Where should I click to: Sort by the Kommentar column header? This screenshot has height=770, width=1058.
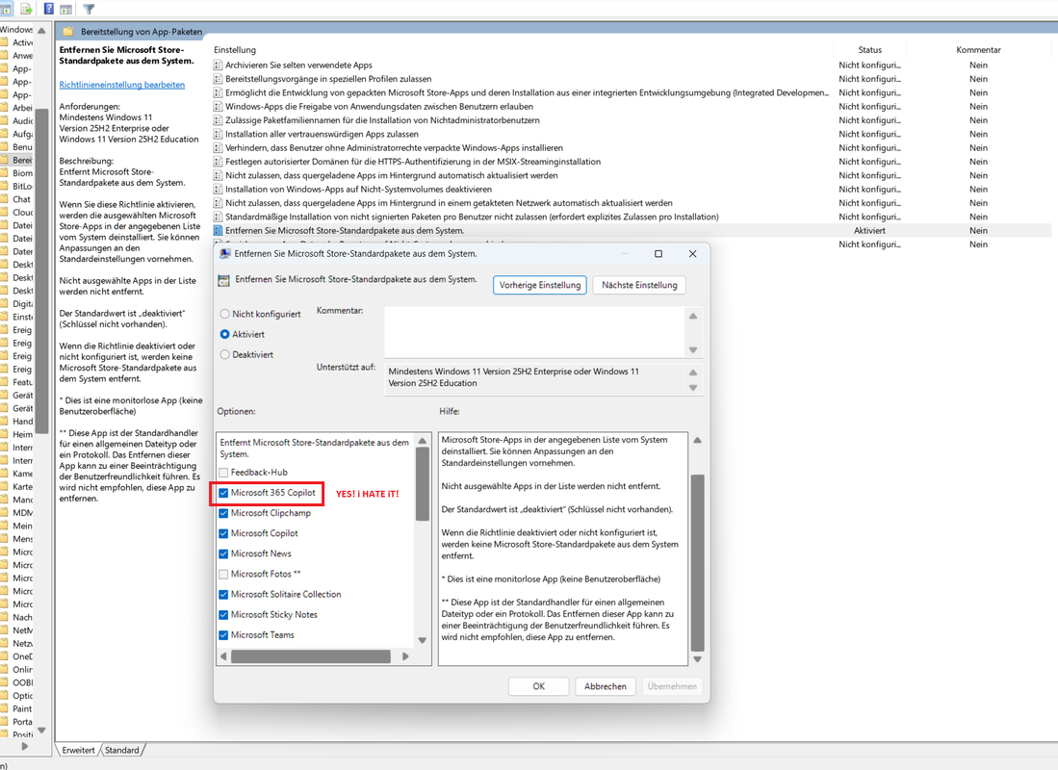[x=978, y=50]
